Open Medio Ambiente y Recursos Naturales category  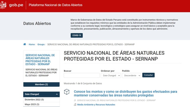[96, 105]
